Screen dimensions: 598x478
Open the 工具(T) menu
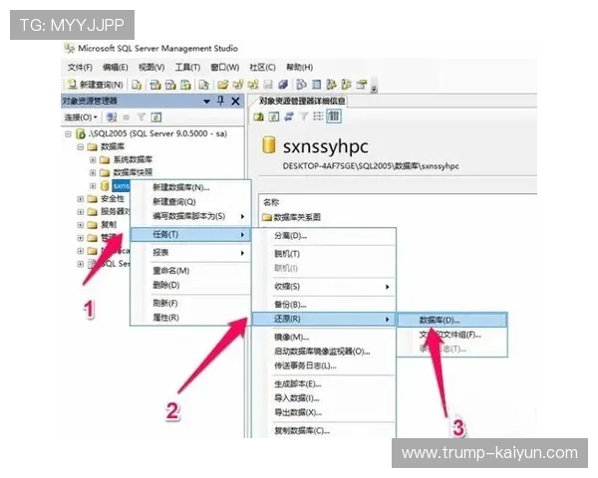click(188, 67)
